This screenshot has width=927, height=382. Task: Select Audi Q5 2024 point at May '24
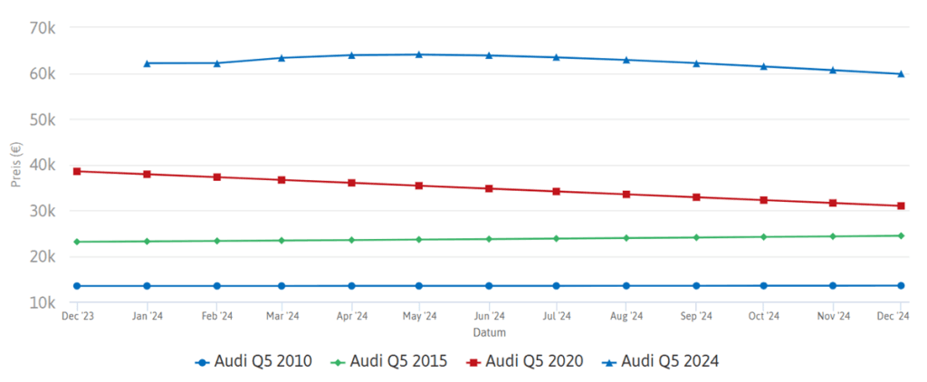point(419,54)
